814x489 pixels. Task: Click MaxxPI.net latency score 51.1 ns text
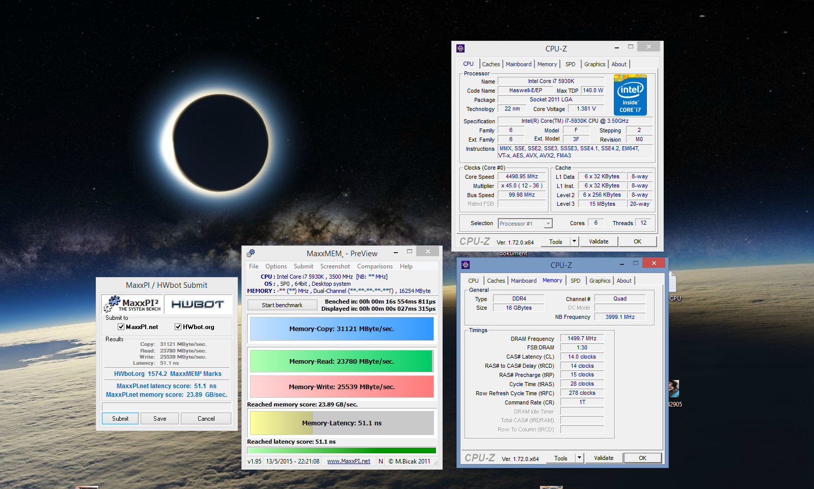pyautogui.click(x=167, y=386)
